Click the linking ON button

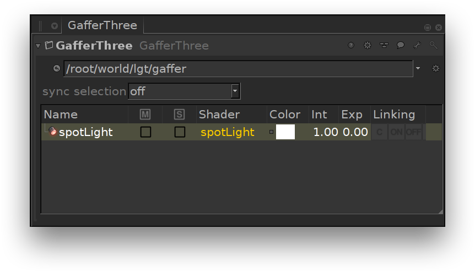396,132
